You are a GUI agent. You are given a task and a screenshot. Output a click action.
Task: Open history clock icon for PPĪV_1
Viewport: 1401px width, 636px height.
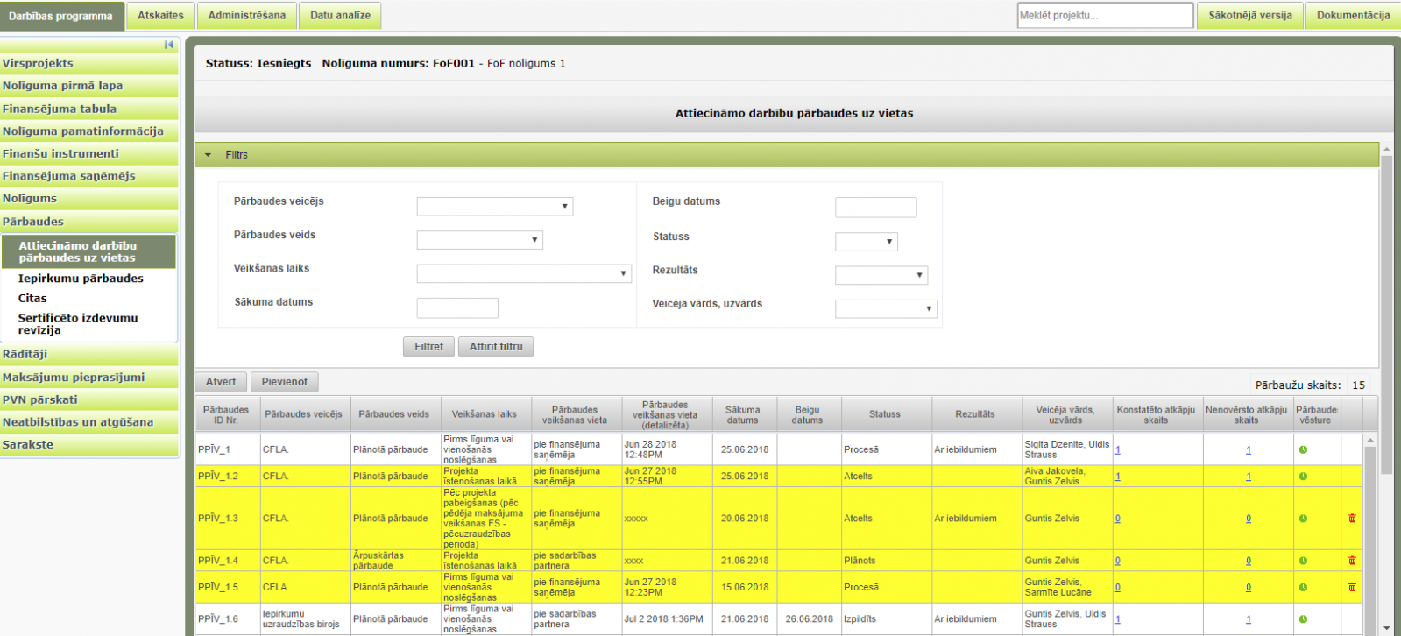1303,449
